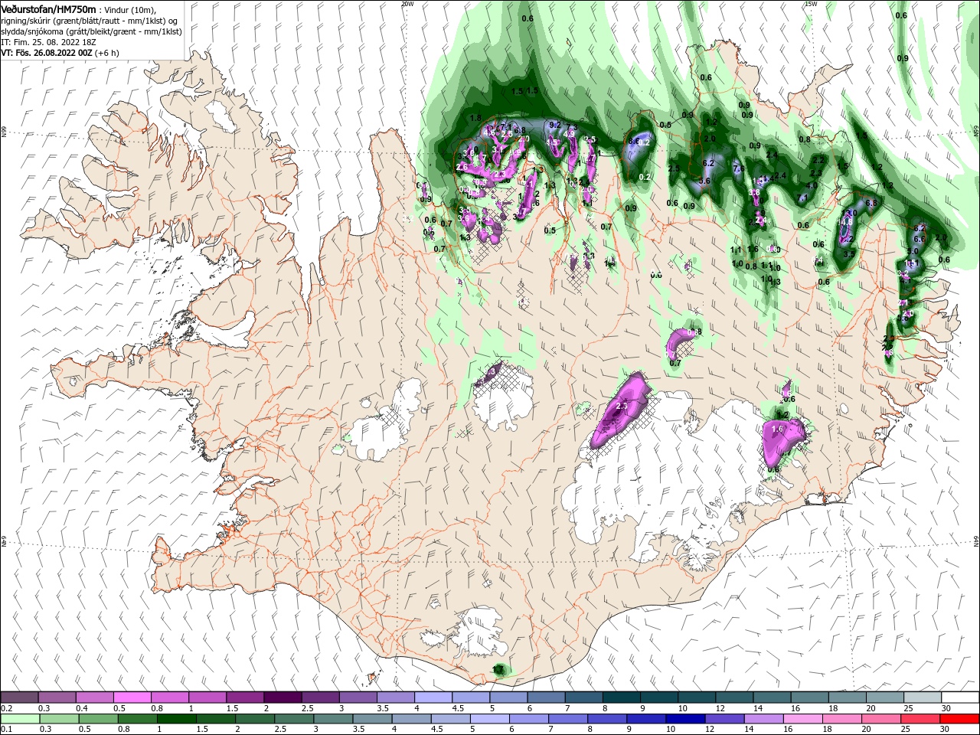980x735 pixels.
Task: Click the '9.2' precipitation value on north coast
Action: point(555,125)
